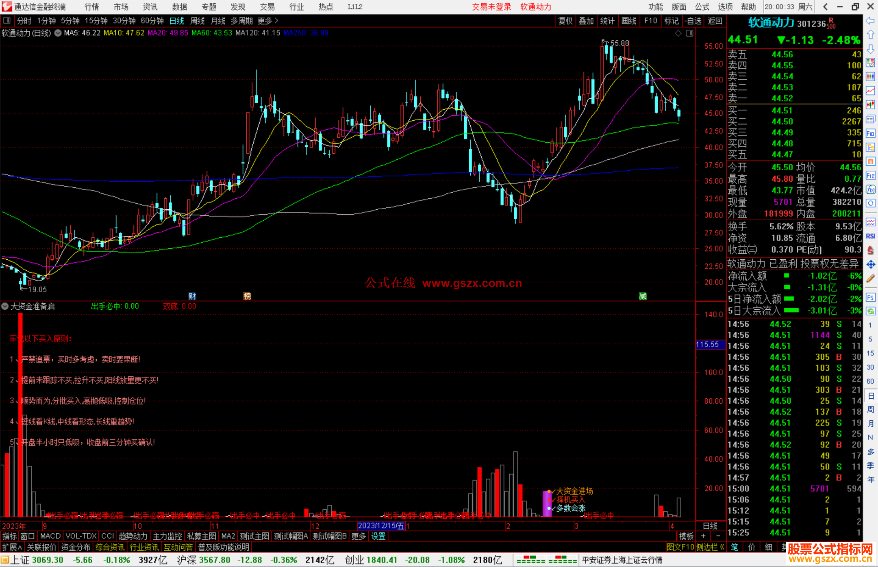Image resolution: width=878 pixels, height=567 pixels.
Task: Open the candlestick chart icon in right sidebar
Action: pyautogui.click(x=870, y=104)
